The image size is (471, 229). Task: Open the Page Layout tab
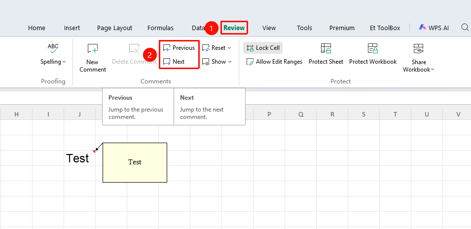(x=114, y=28)
